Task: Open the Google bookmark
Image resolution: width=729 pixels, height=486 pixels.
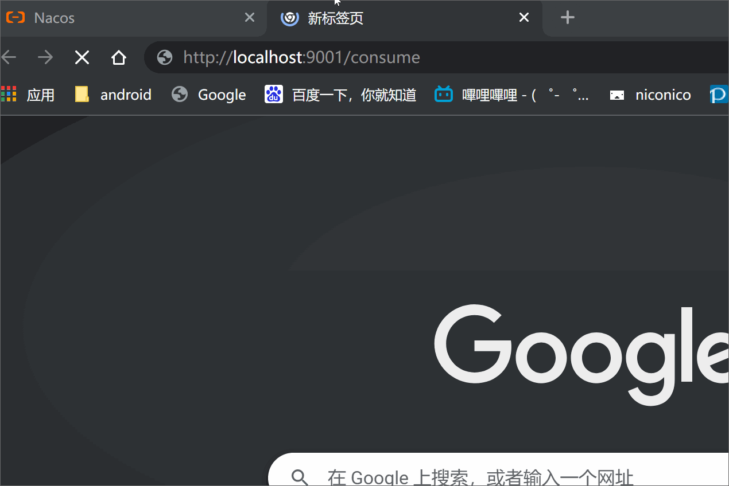Action: pos(209,95)
